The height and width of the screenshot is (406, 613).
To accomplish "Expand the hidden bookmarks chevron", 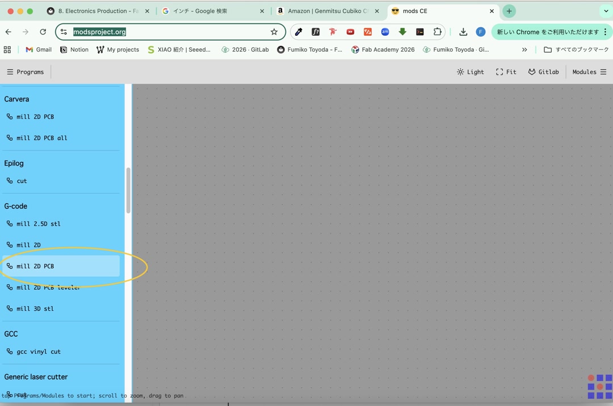I will [x=524, y=49].
